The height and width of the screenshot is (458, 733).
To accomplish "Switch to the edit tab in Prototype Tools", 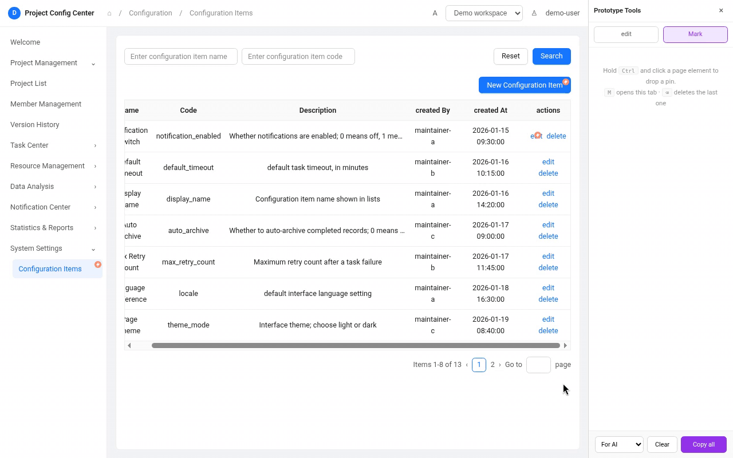I will coord(626,34).
